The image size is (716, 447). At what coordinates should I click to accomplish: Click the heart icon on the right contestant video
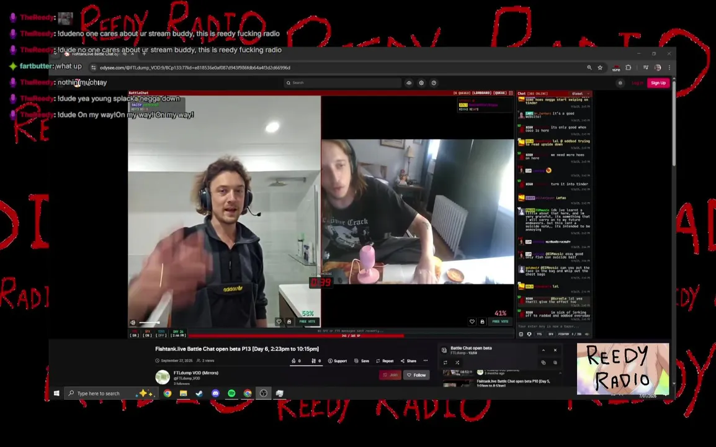click(472, 322)
